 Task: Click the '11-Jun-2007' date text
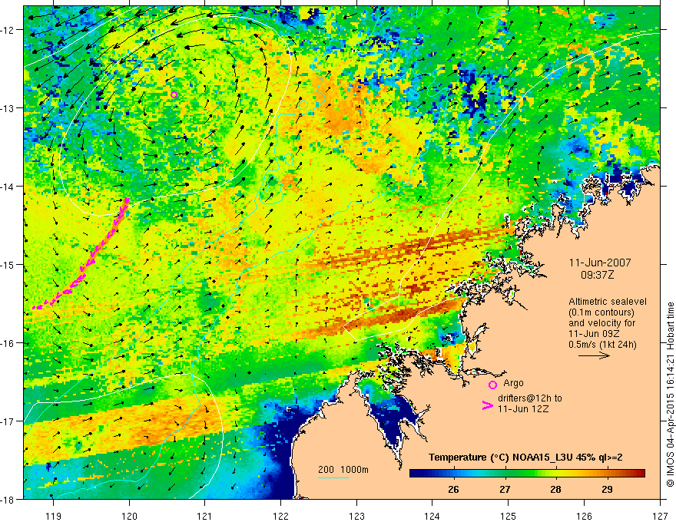600,263
